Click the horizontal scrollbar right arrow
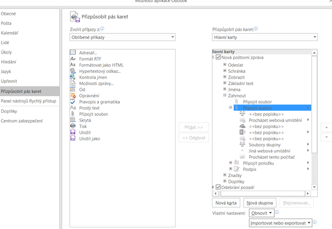The height and width of the screenshot is (229, 332). pos(308,193)
